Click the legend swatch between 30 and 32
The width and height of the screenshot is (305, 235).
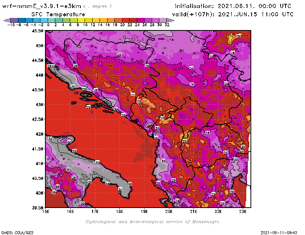(163, 20)
